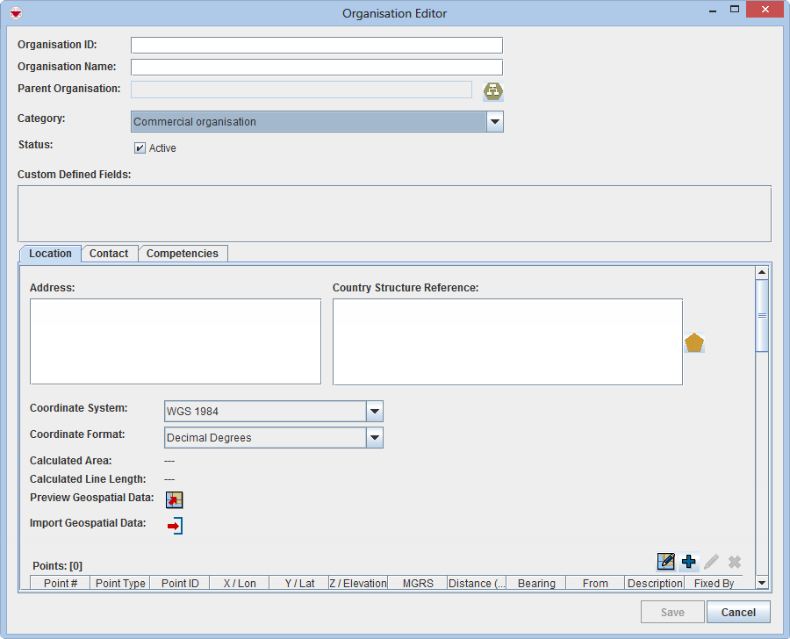Add a new point with the plus icon

click(689, 561)
